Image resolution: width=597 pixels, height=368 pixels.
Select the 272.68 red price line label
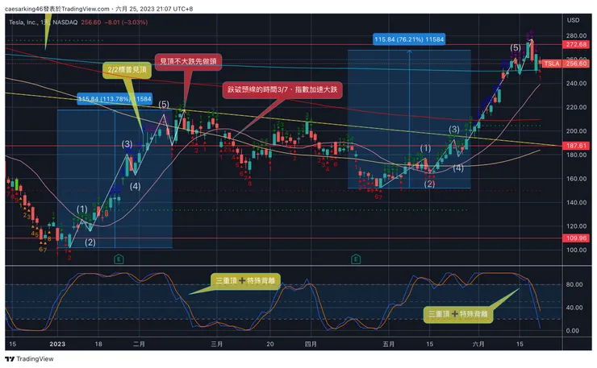point(576,44)
